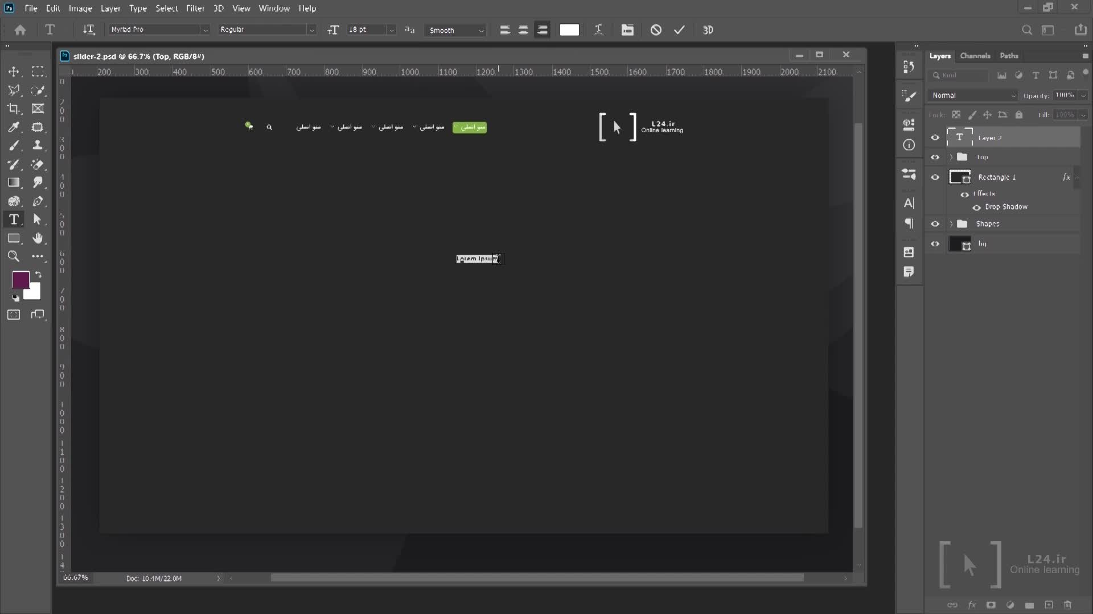Open the Myriad Pro font family dropdown
The height and width of the screenshot is (614, 1093).
tap(205, 30)
